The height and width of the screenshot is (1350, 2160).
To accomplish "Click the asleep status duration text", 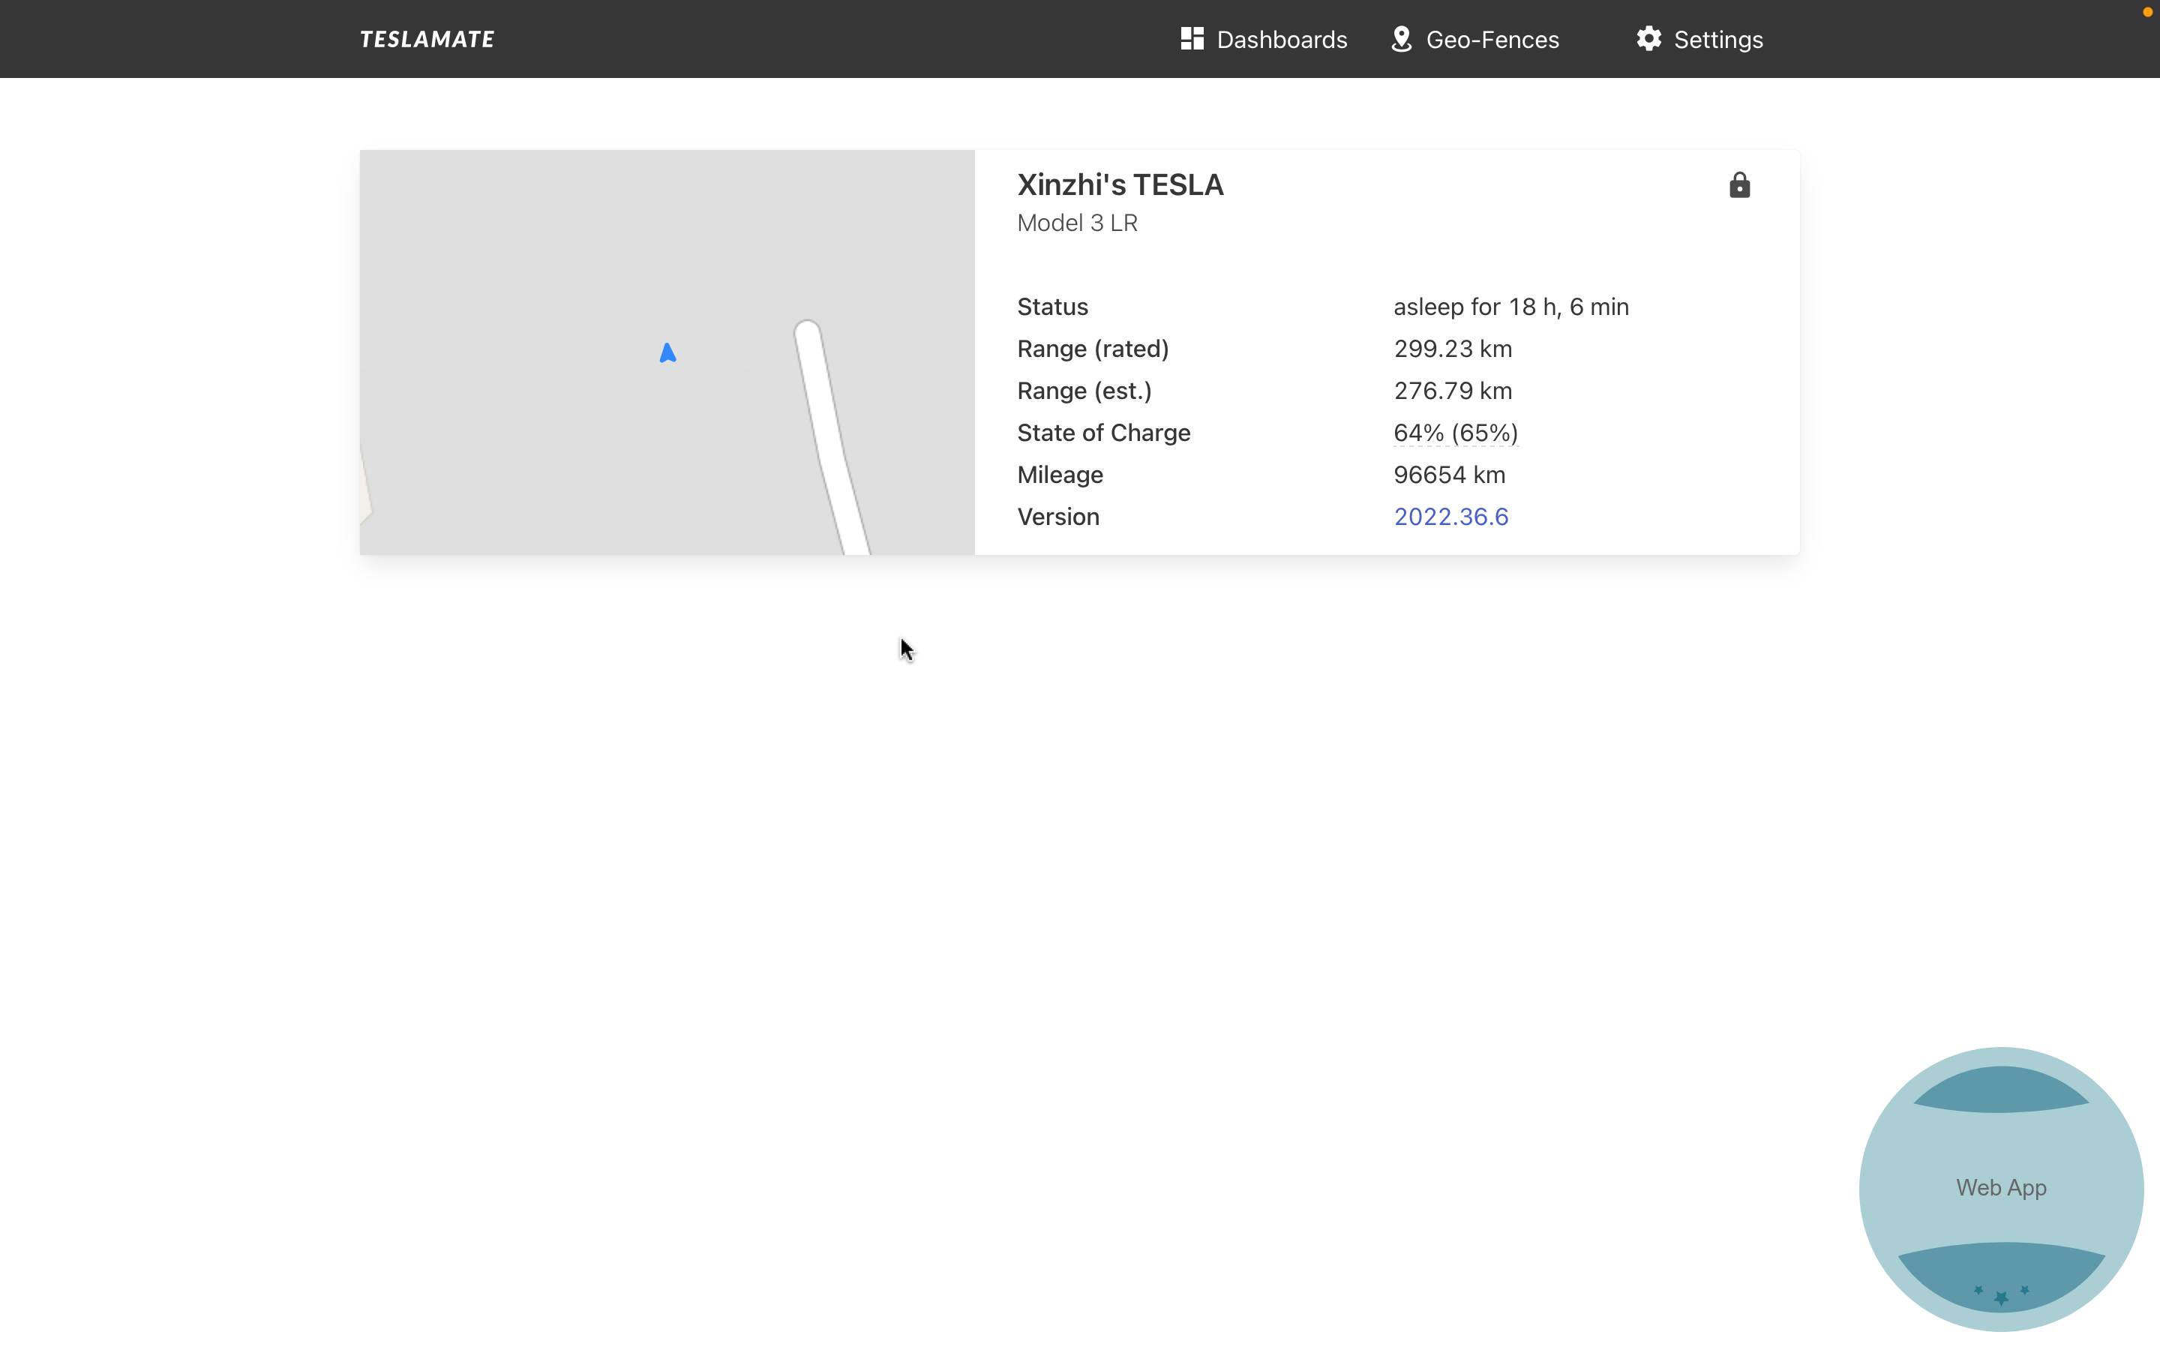I will coord(1510,307).
